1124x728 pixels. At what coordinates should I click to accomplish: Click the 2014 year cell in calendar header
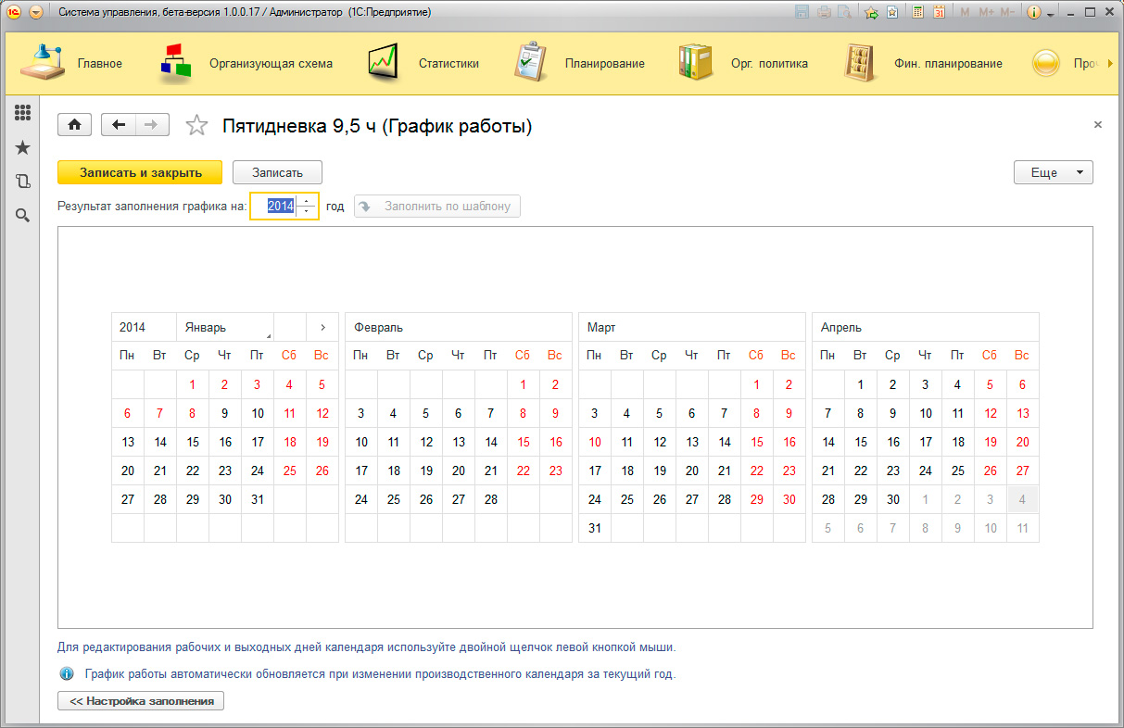144,327
